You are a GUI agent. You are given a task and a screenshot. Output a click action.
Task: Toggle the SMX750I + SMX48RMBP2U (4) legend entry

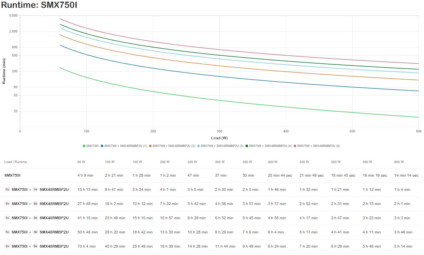(x=268, y=146)
